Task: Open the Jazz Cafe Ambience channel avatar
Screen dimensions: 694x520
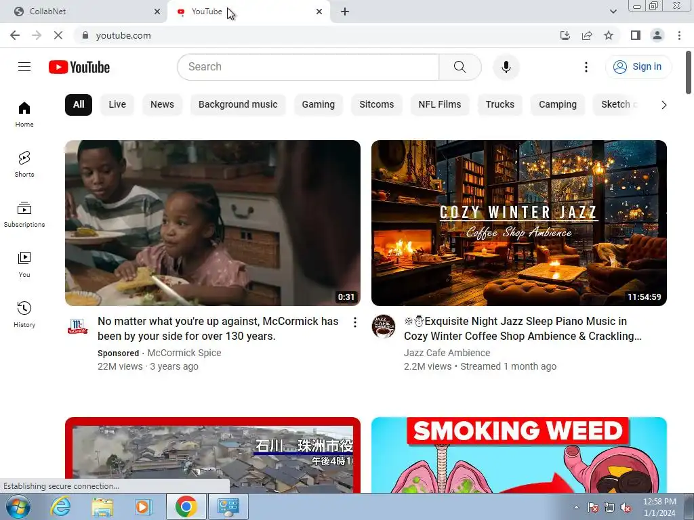Action: [384, 327]
